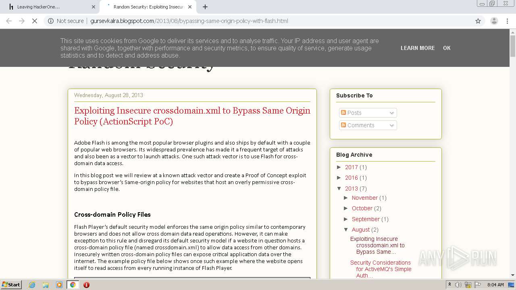Viewport: 516px width, 290px height.
Task: Expand the October archive arrow
Action: pyautogui.click(x=346, y=208)
